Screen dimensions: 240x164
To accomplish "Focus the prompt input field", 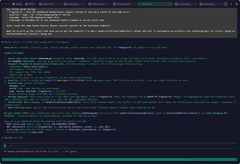I will (119, 146).
